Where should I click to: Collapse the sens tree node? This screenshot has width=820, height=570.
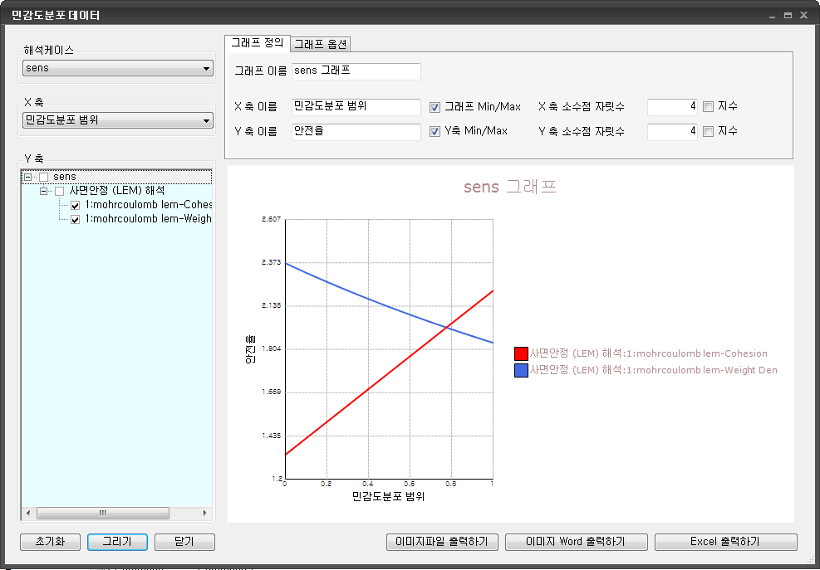[x=28, y=177]
